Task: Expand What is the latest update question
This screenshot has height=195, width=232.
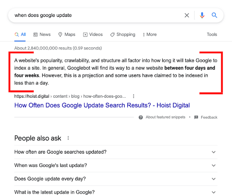Action: point(116,191)
